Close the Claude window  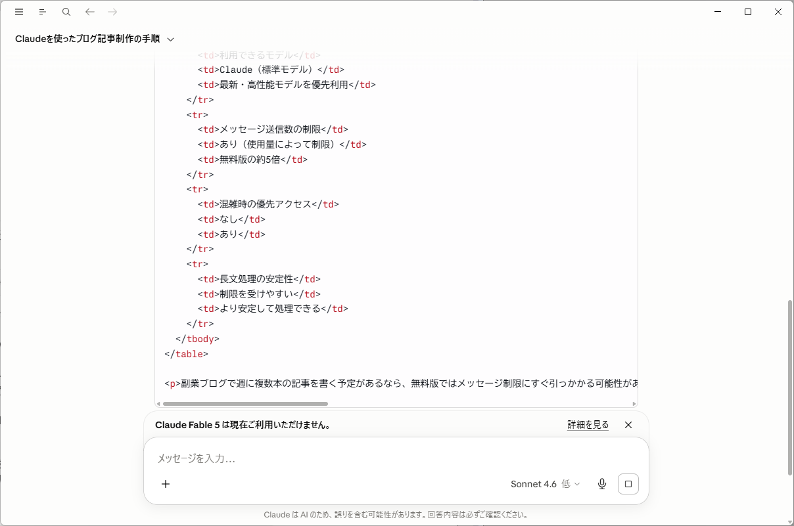[x=778, y=12]
